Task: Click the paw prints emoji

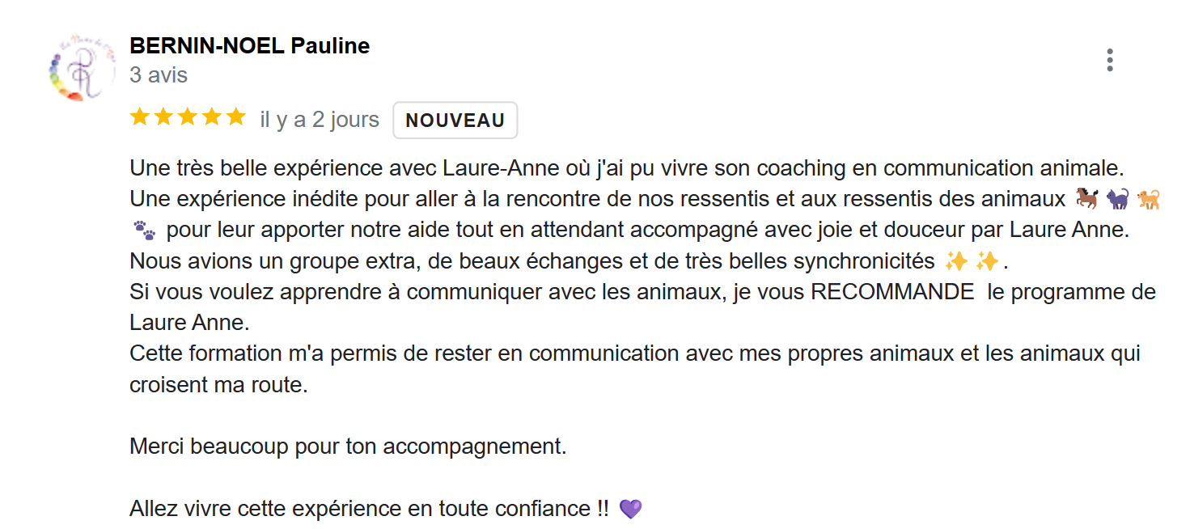Action: 144,231
